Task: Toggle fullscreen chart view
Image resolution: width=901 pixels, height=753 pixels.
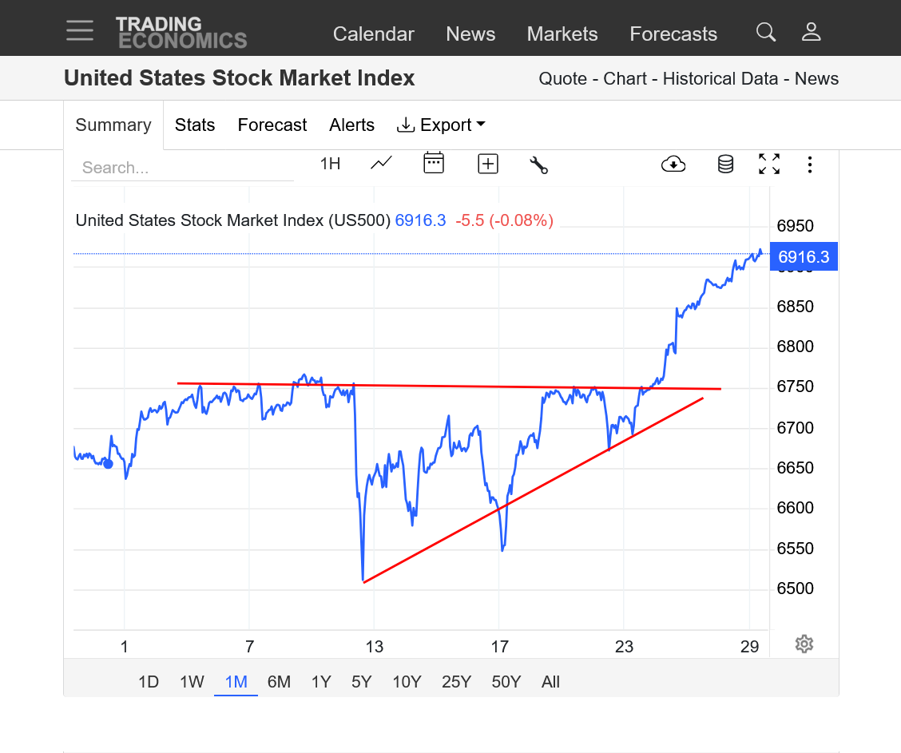Action: 769,164
